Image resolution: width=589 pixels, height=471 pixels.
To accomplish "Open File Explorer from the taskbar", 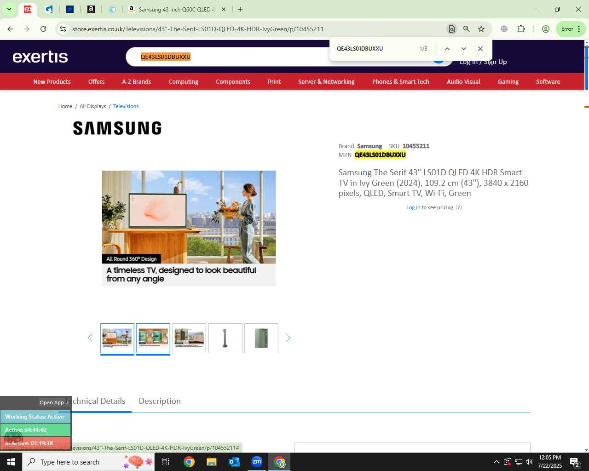I will pyautogui.click(x=211, y=462).
